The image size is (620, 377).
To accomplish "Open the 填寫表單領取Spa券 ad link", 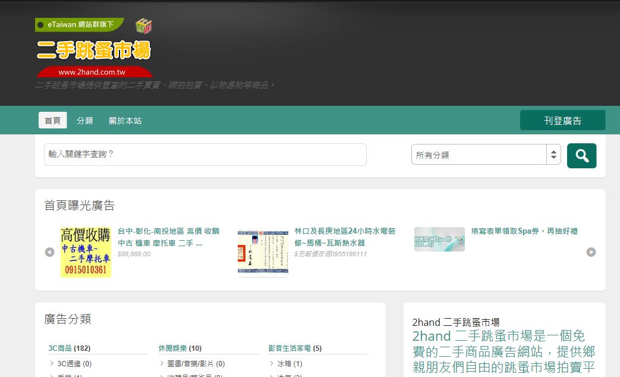I will 524,231.
